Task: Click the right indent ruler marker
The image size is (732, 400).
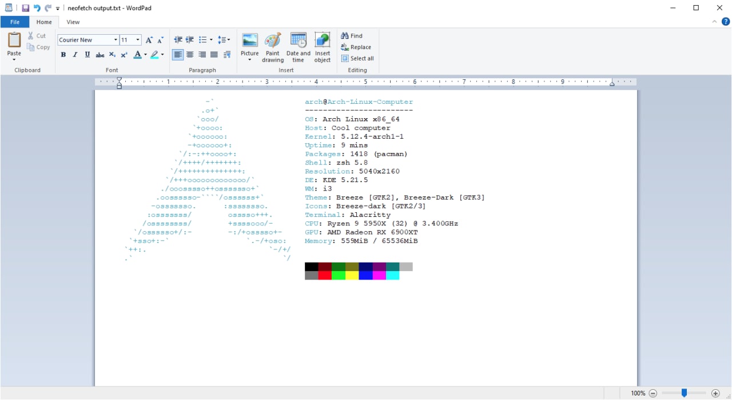Action: [612, 84]
